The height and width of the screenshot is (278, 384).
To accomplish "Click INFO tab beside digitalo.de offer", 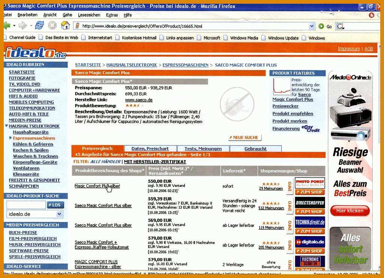I will click(290, 245).
